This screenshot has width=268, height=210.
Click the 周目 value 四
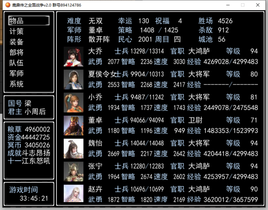click(177, 39)
